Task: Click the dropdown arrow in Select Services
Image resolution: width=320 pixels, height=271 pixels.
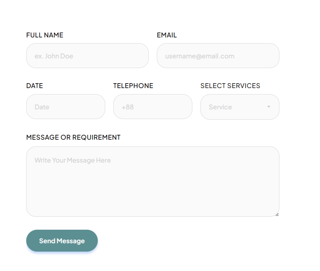Action: tap(269, 107)
